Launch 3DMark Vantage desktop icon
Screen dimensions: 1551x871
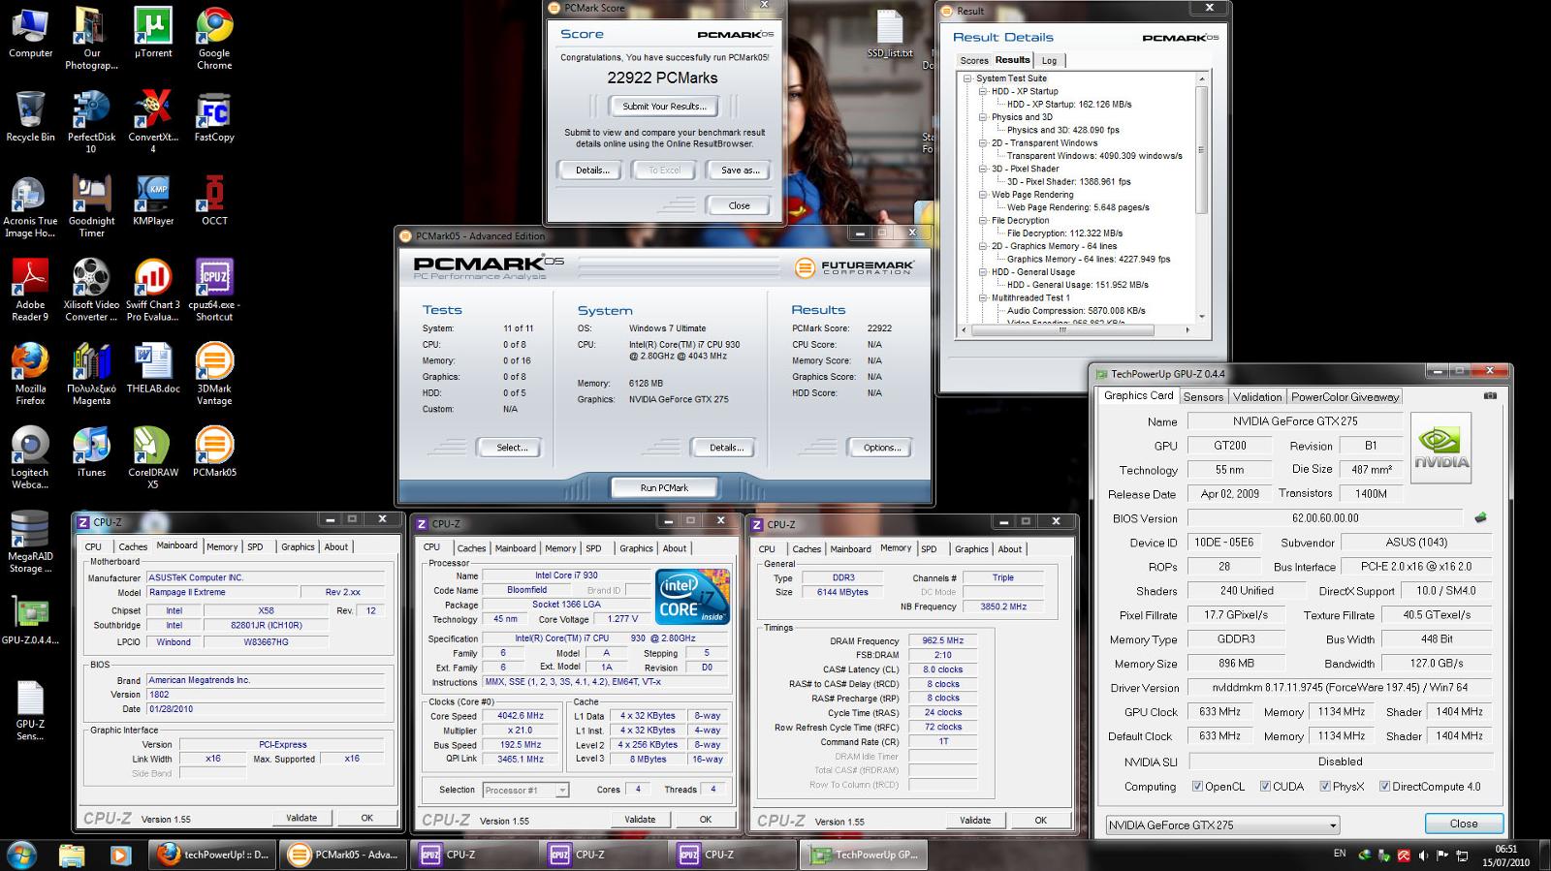click(x=214, y=375)
